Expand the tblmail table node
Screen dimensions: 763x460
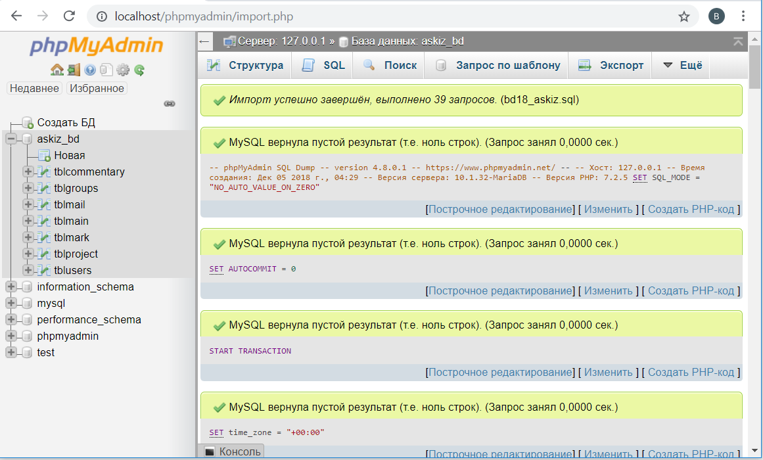tap(28, 204)
